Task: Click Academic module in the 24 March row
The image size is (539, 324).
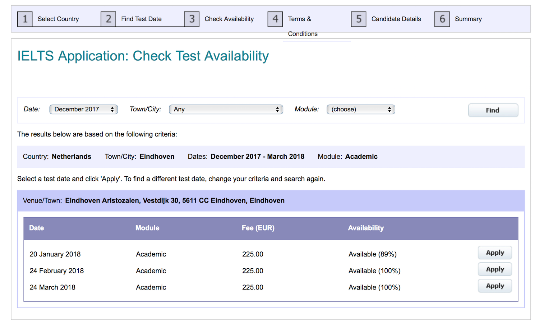Action: pos(151,287)
